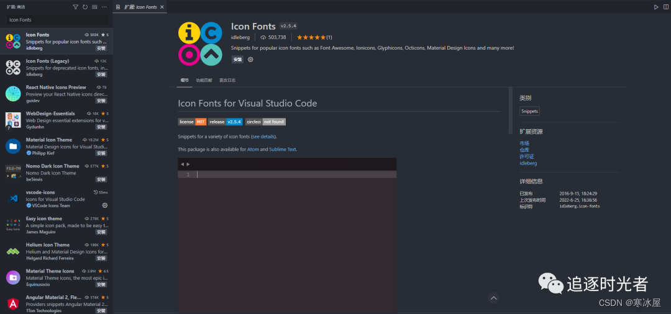Open WebDesign-Essentials extension entry
This screenshot has width=671, height=314.
click(x=56, y=120)
